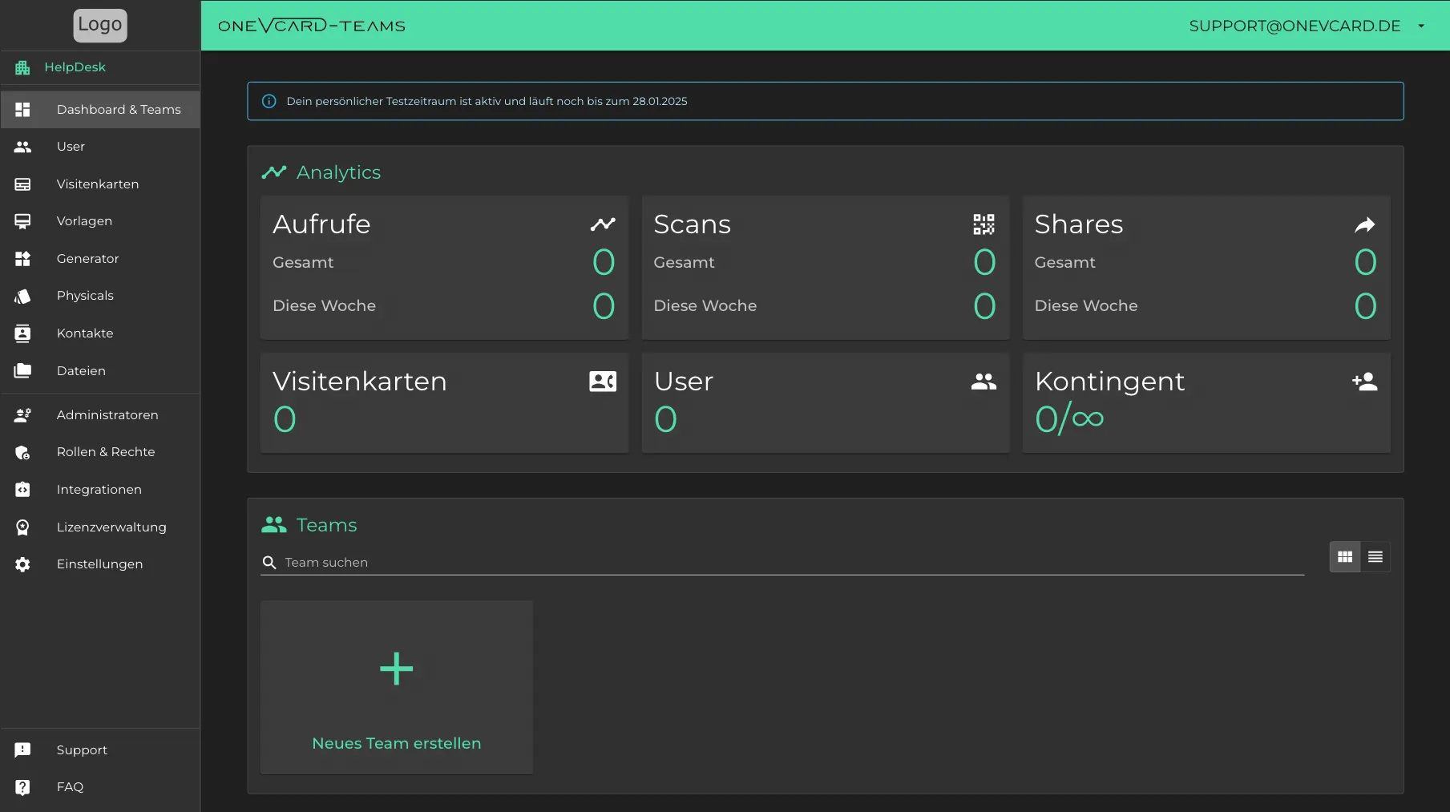
Task: Click the info icon in trial banner
Action: (x=269, y=101)
